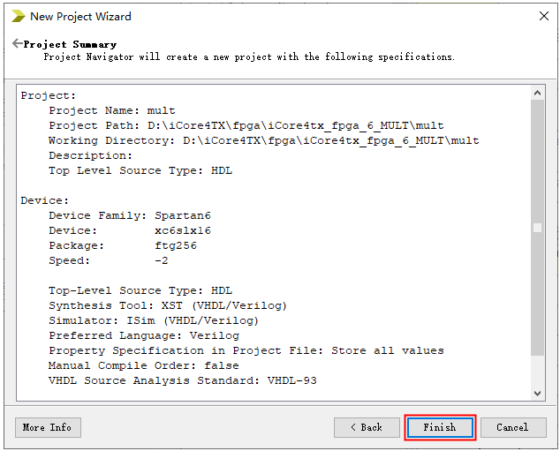The width and height of the screenshot is (560, 451).
Task: Click the New Project Wizard title bar icon
Action: tap(18, 16)
